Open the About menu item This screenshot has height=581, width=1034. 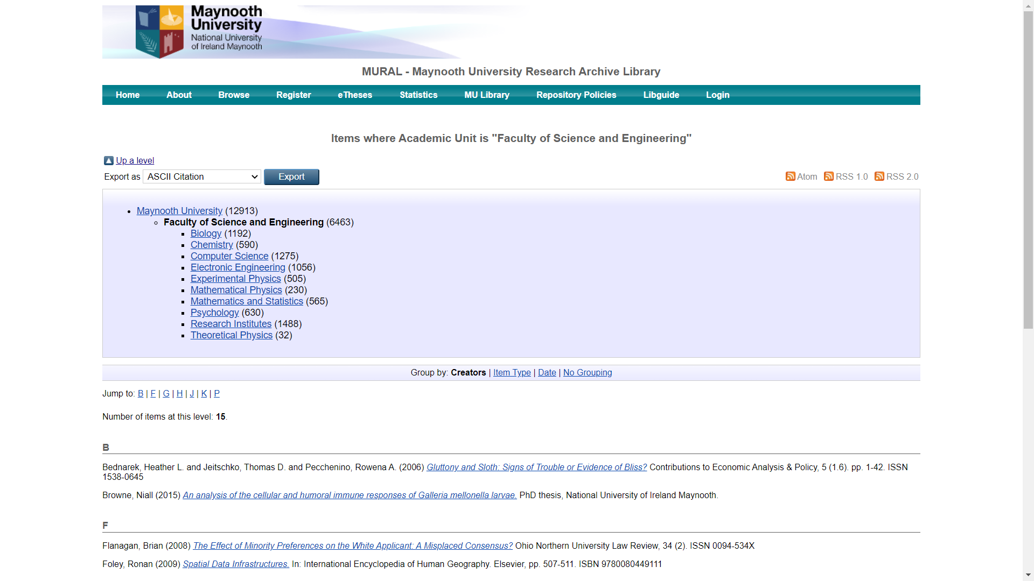tap(179, 95)
